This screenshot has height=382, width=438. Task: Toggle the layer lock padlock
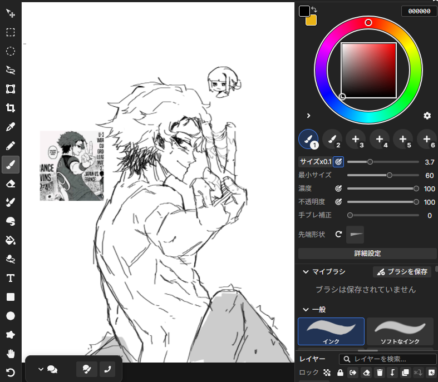pos(340,373)
